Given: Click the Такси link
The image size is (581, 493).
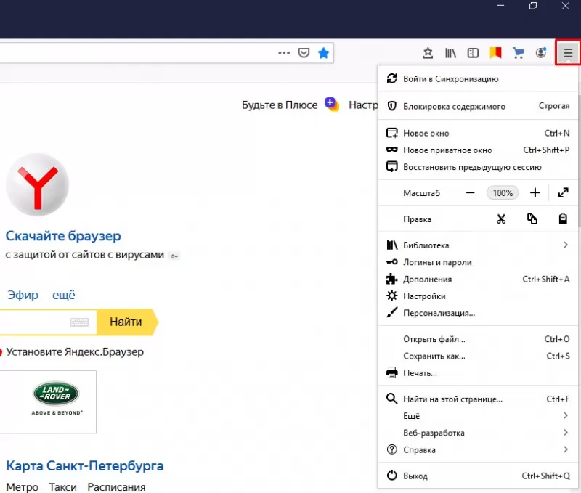Looking at the screenshot, I should click(x=63, y=487).
